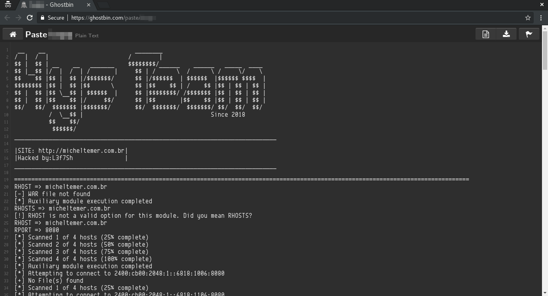Click the Paste title heading
548x296 pixels.
point(36,34)
